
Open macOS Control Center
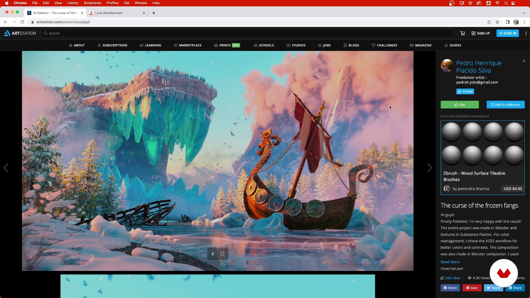click(x=513, y=3)
